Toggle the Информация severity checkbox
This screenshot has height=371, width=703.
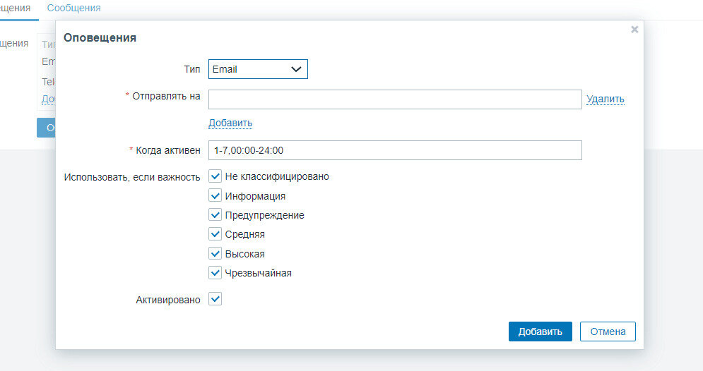[x=215, y=196]
